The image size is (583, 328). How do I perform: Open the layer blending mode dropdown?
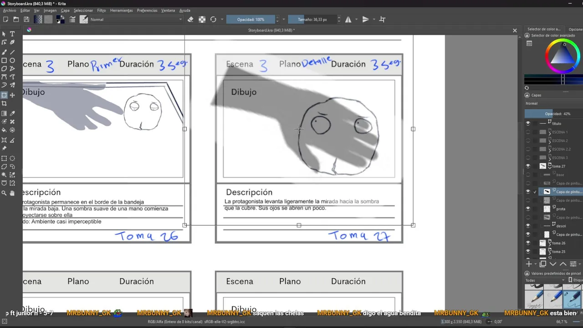[553, 103]
